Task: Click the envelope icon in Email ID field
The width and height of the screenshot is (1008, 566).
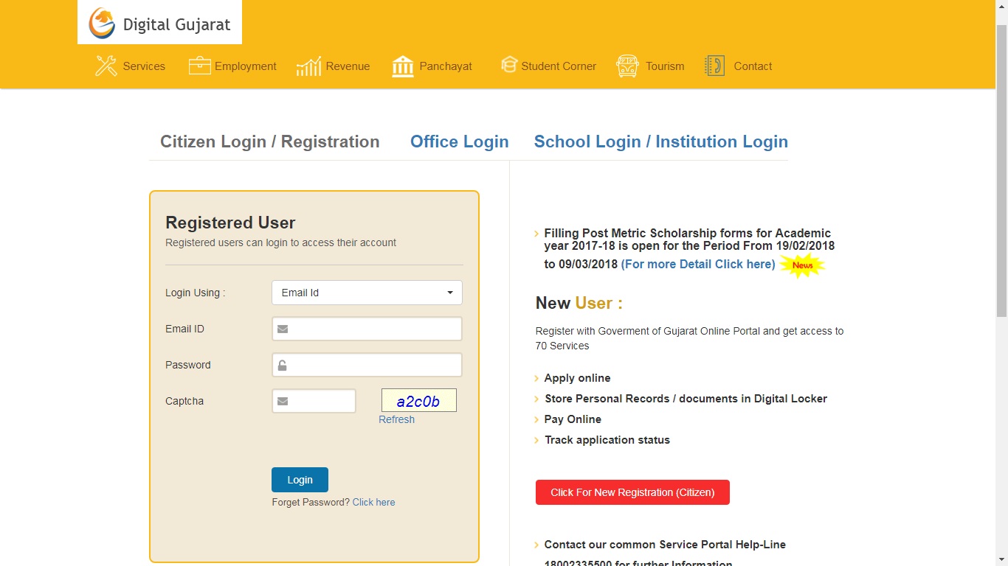Action: [x=283, y=329]
